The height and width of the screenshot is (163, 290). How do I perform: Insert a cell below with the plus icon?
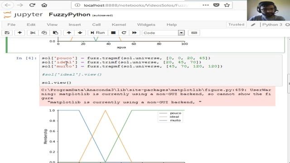[19, 33]
